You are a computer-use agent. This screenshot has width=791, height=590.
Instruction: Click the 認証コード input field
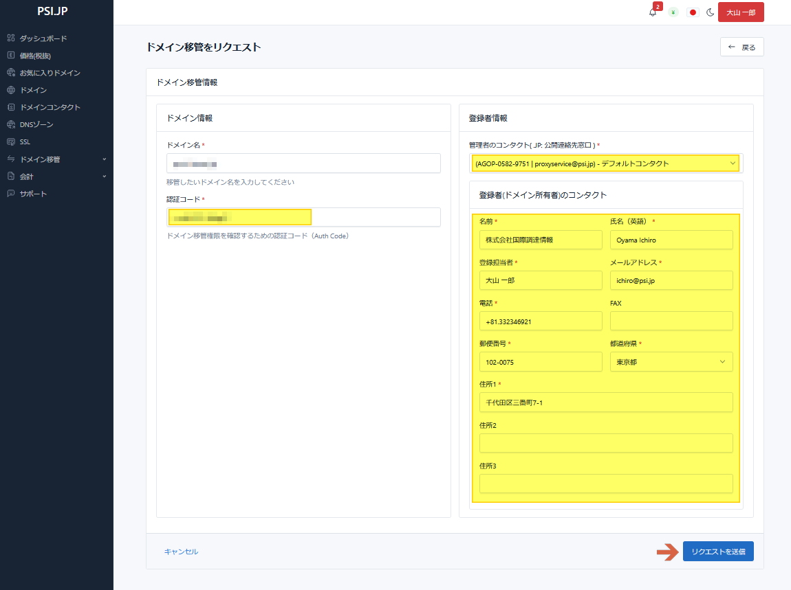[303, 217]
